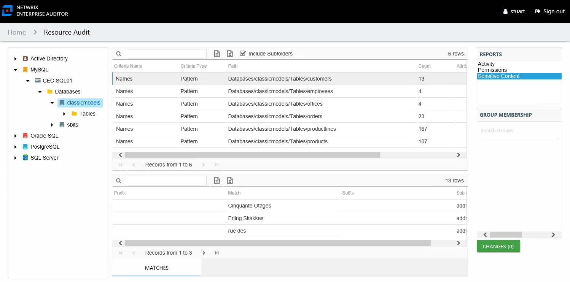Sort by Criteria Name column header
Screen dimensions: 570x282
point(128,66)
